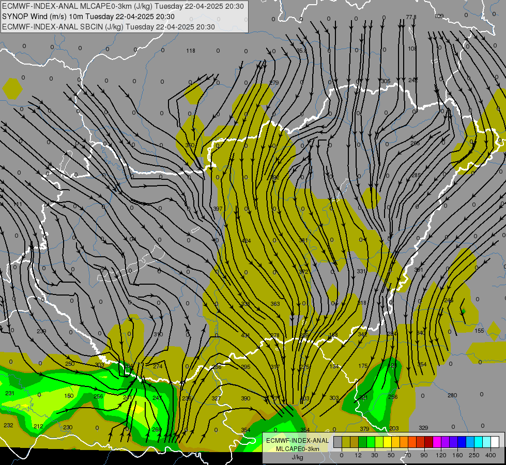Screen dimensions: 506x465
Task: Click the pure yellow legend swatch
Action: point(387,442)
